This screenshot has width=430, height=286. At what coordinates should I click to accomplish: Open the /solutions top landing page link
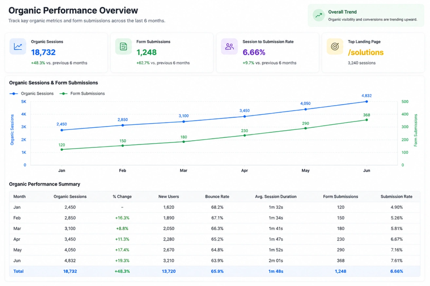pos(366,53)
